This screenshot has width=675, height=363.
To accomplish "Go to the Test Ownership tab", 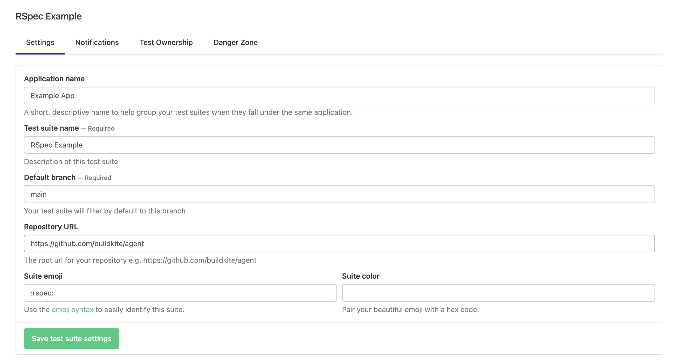I will click(166, 43).
